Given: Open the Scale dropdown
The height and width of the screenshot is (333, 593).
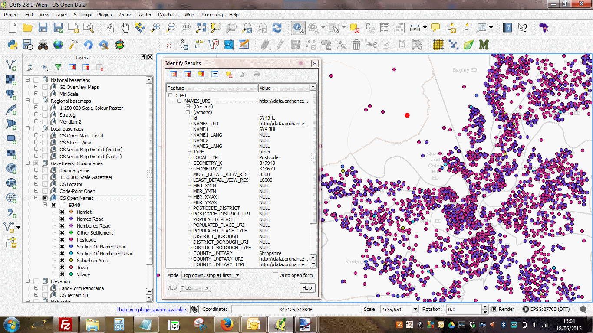Looking at the screenshot, I should [415, 310].
